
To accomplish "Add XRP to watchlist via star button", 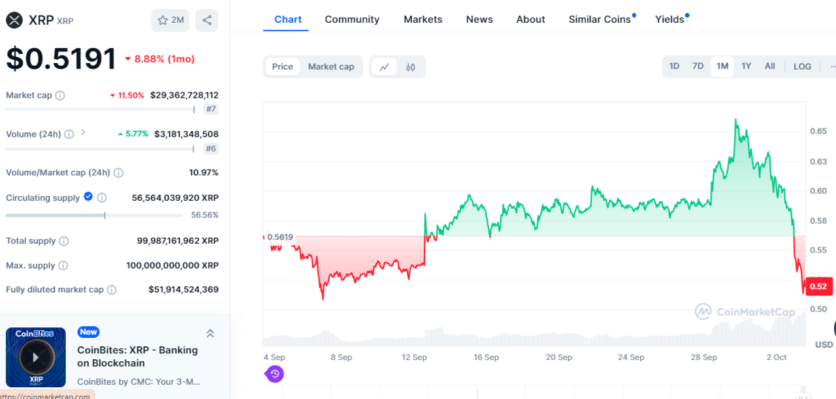I will pos(170,20).
